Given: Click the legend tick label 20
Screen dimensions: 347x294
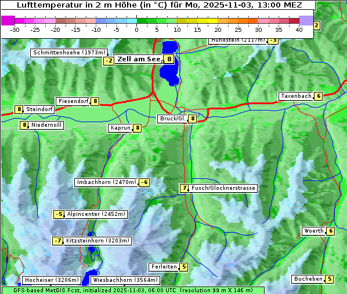Looking at the screenshot, I should (x=218, y=30).
